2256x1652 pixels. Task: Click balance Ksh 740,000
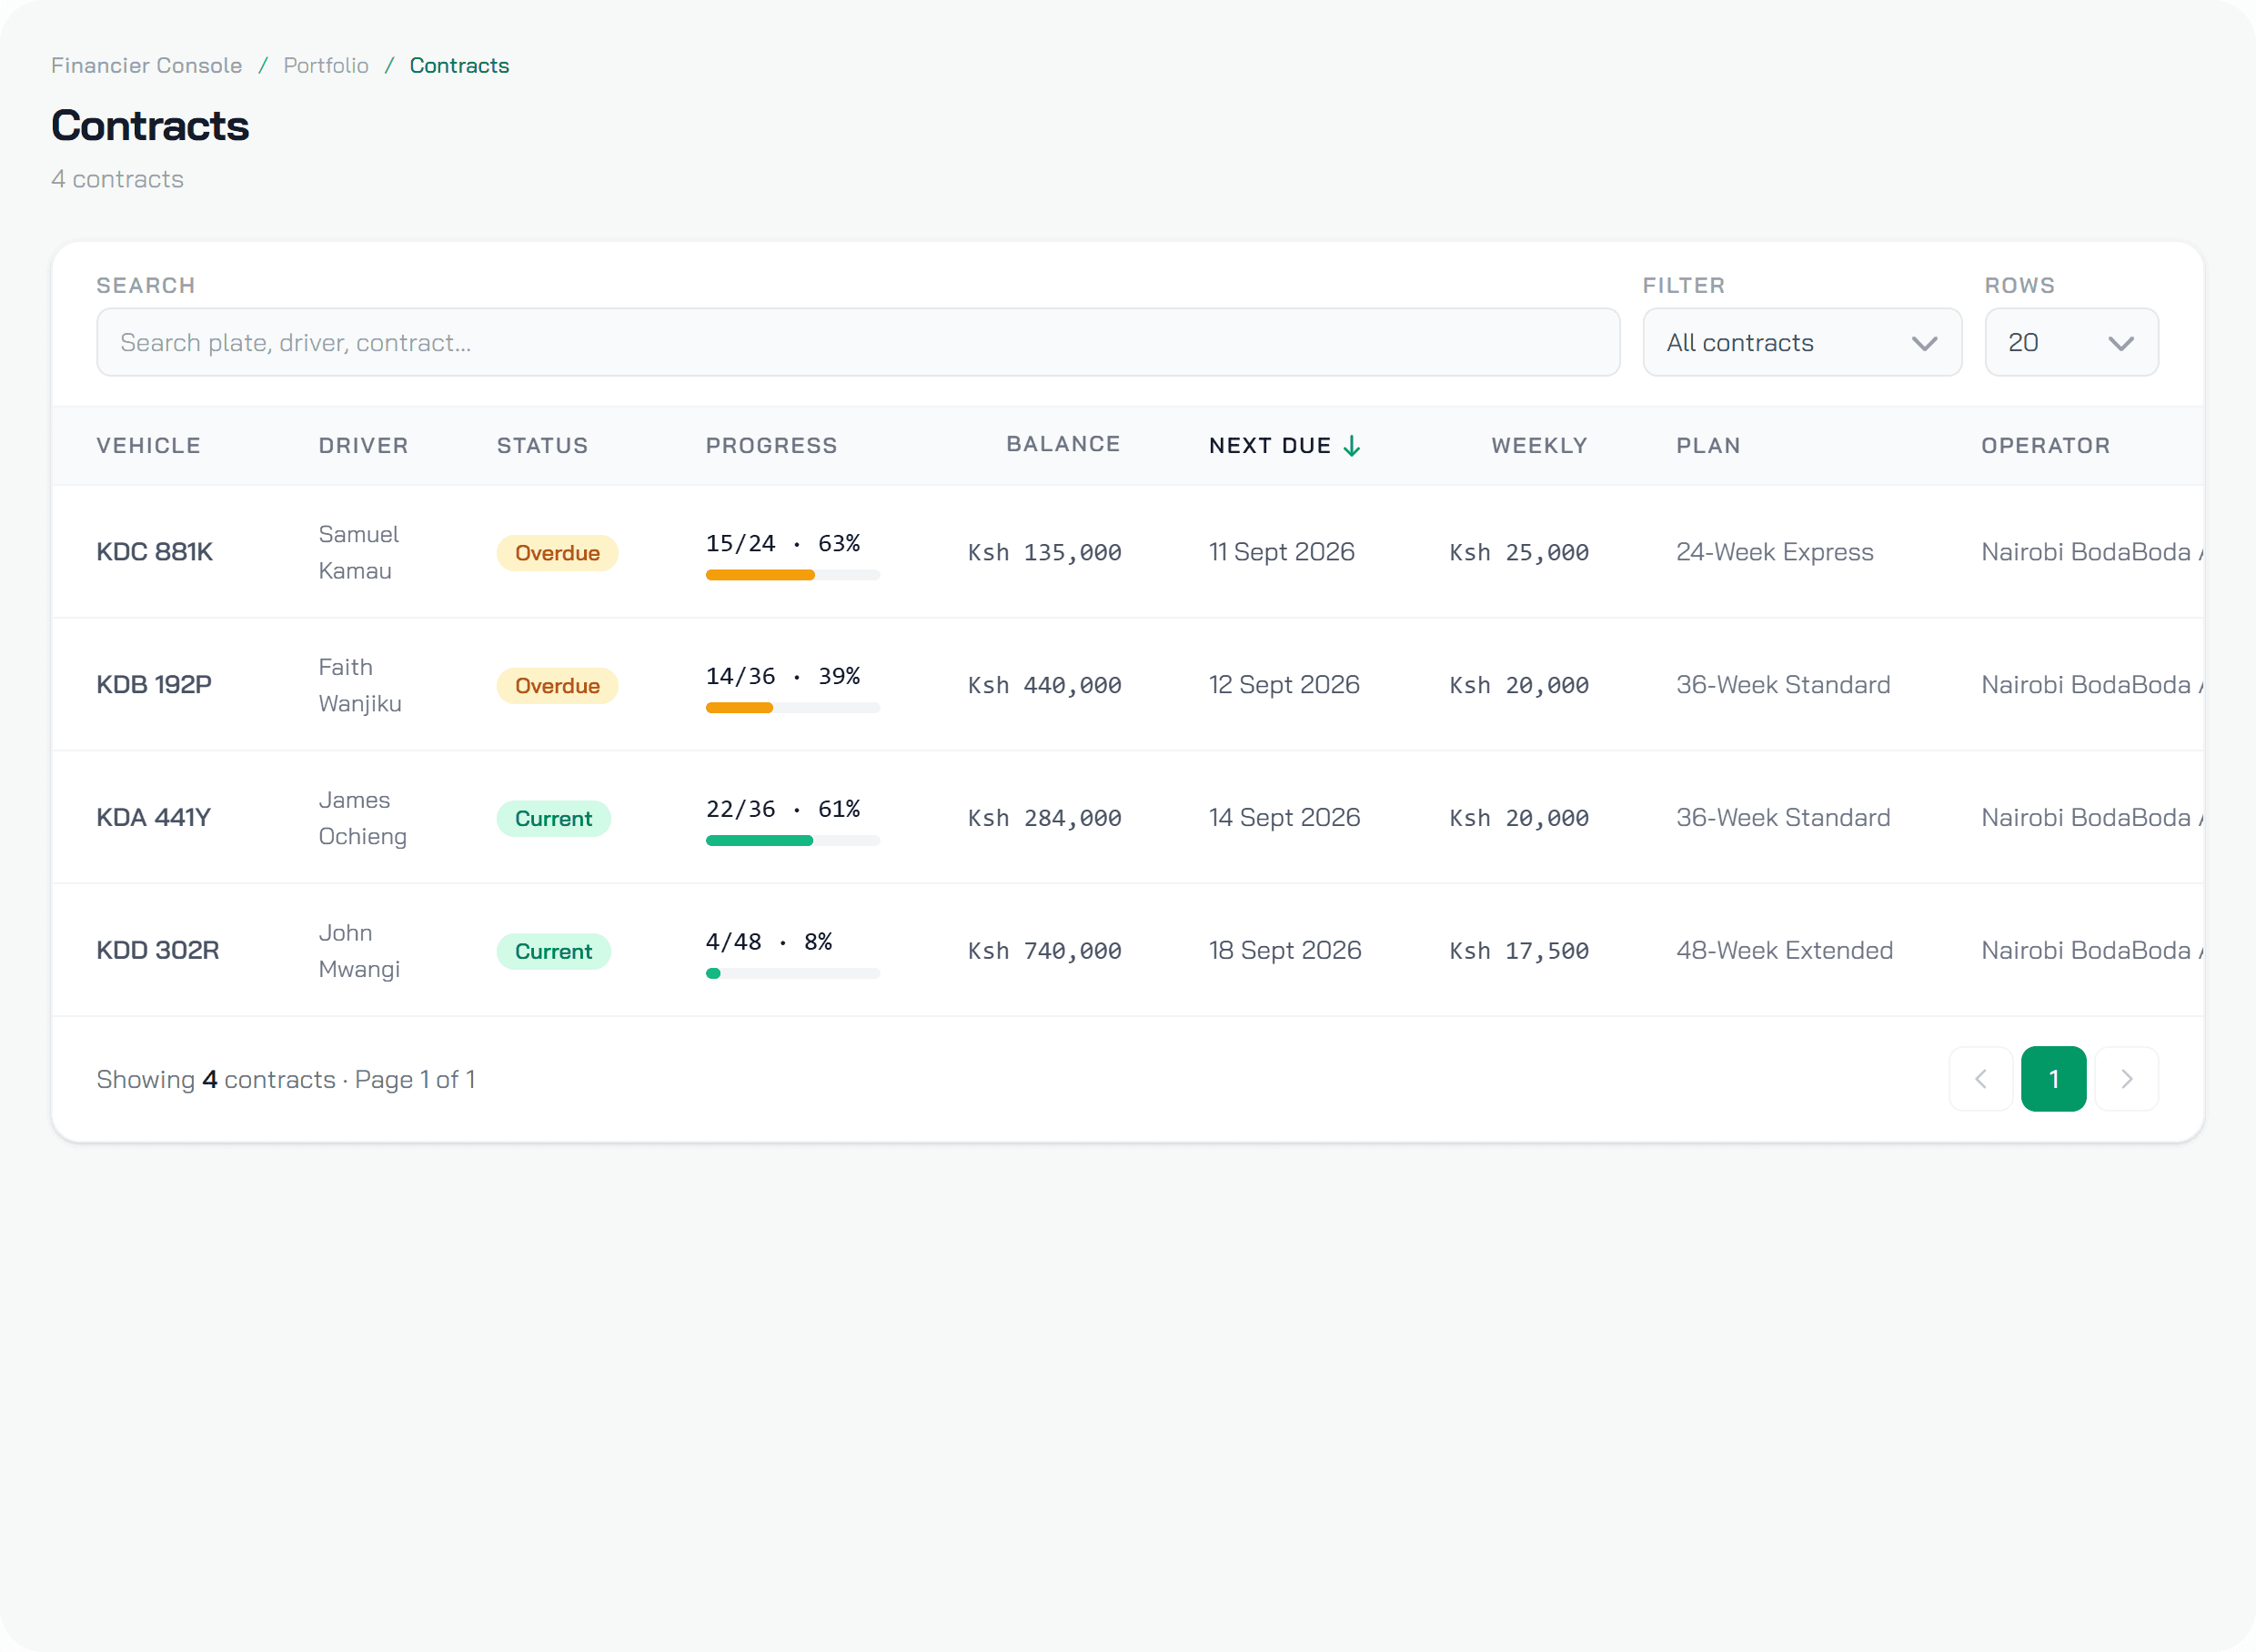(1044, 950)
